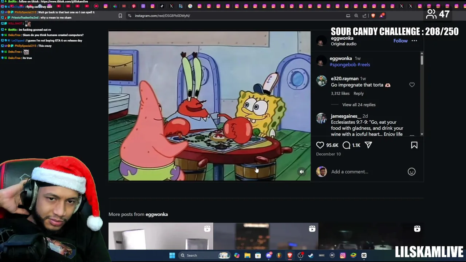Open the third More posts reel thumbnail
The height and width of the screenshot is (262, 466).
coord(371,236)
